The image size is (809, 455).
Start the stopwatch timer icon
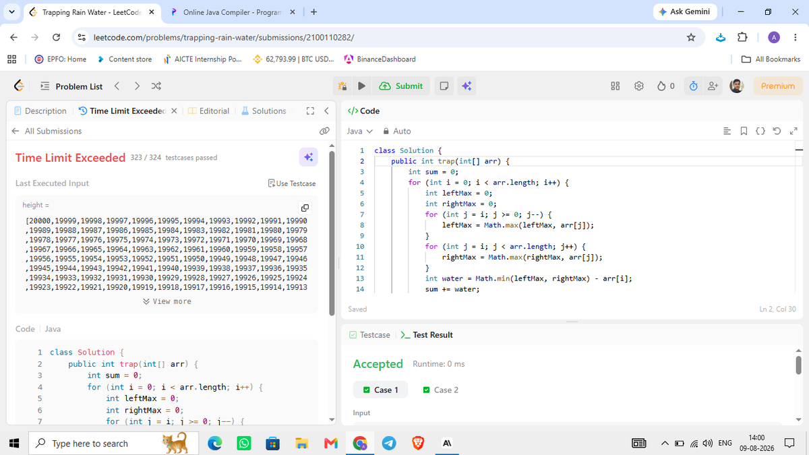pos(694,86)
